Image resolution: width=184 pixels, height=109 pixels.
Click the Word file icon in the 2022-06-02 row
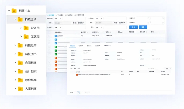click(56, 36)
